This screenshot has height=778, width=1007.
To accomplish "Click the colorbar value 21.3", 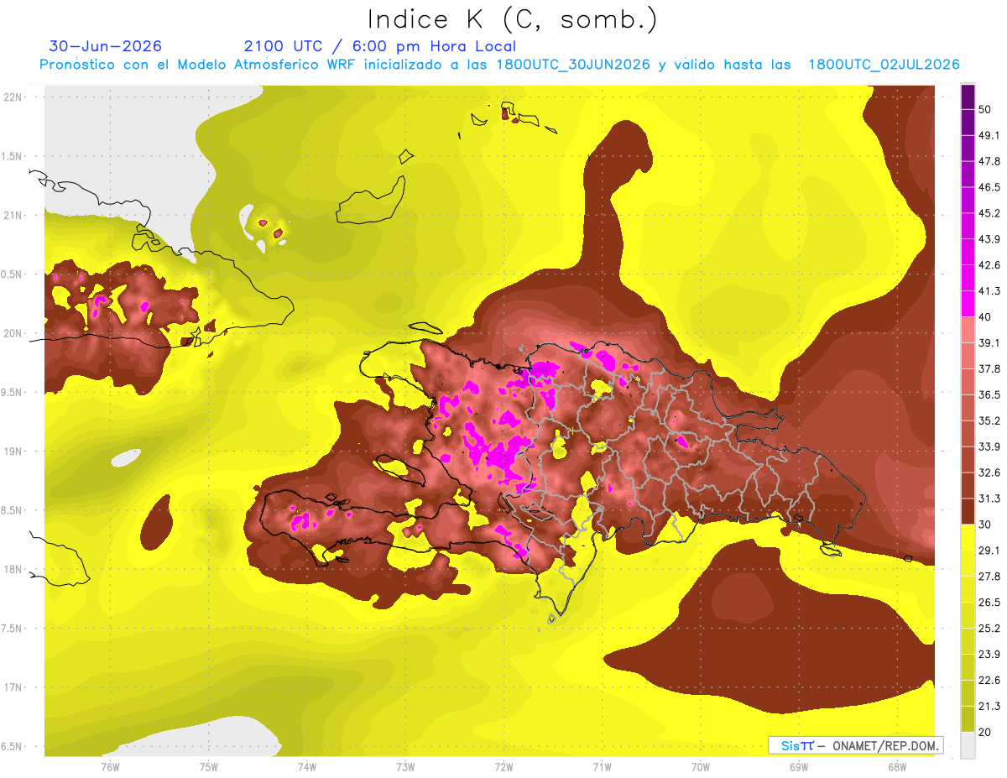I will (989, 706).
